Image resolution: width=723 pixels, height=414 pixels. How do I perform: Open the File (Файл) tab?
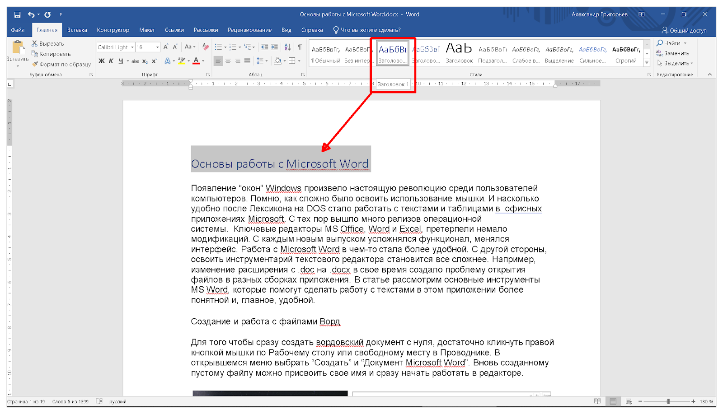coord(18,30)
